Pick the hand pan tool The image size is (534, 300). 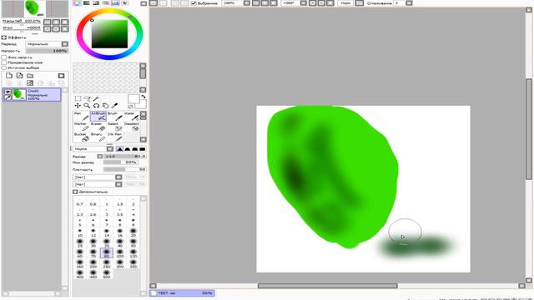[x=105, y=106]
